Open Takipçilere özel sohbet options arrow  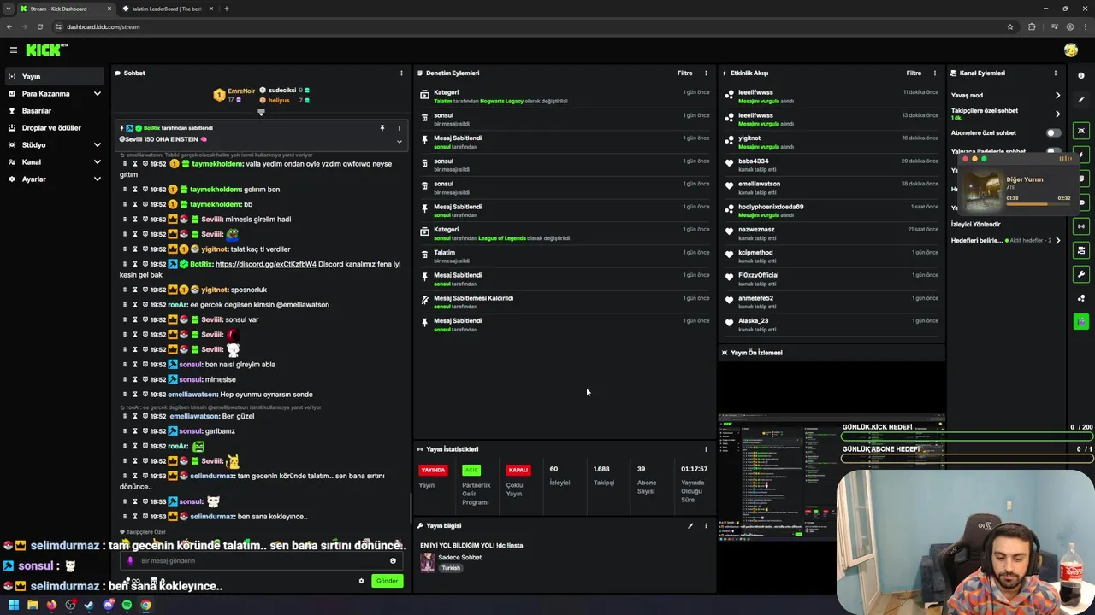pyautogui.click(x=1057, y=114)
